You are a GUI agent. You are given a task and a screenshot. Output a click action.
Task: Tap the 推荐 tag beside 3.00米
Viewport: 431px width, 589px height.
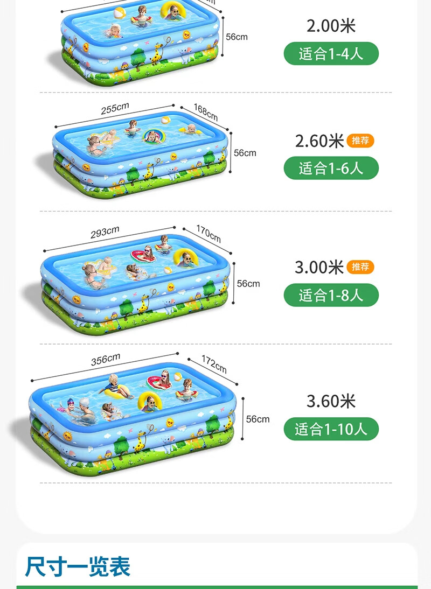click(x=360, y=267)
